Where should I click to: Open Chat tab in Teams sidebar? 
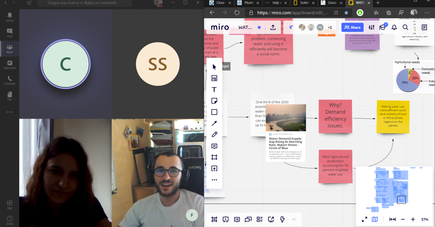click(9, 33)
